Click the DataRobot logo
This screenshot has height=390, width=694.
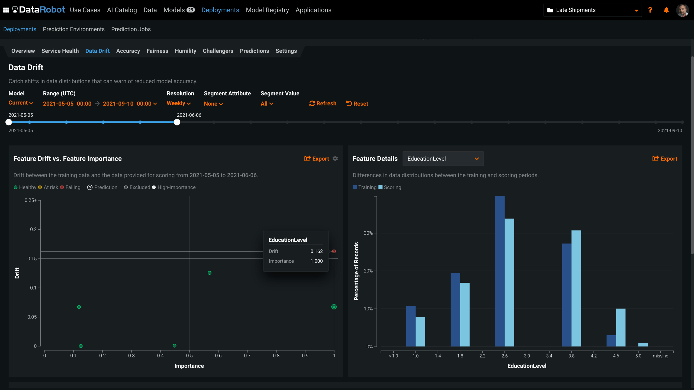click(39, 10)
